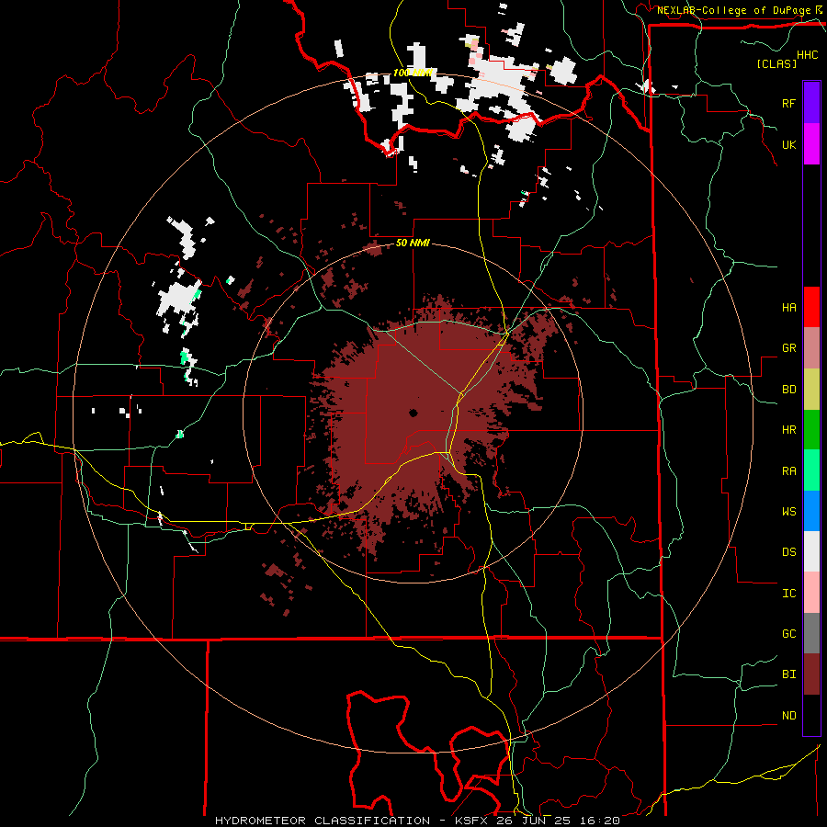The height and width of the screenshot is (827, 827).
Task: Click the UK legend label
Action: point(789,144)
